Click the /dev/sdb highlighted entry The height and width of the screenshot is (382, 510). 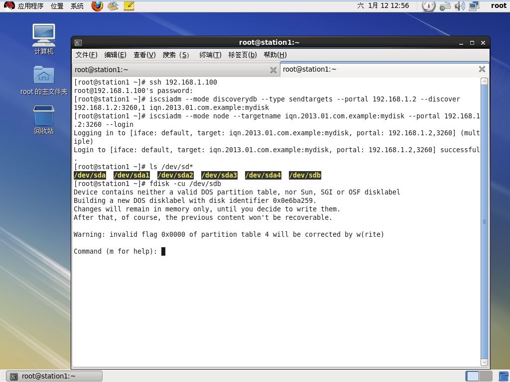[305, 176]
